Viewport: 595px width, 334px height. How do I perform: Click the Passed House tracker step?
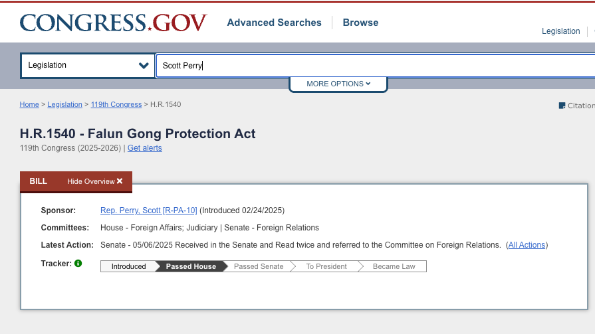191,266
